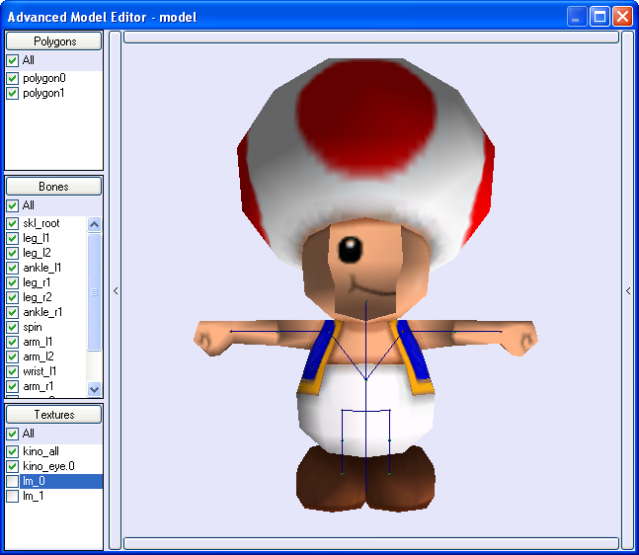Toggle the All checkbox under Polygons
The image size is (639, 555).
[x=12, y=60]
